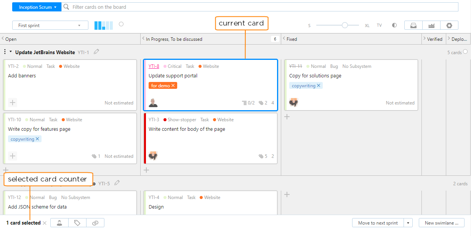The height and width of the screenshot is (236, 471).
Task: Click the New swimlane button
Action: click(x=441, y=223)
